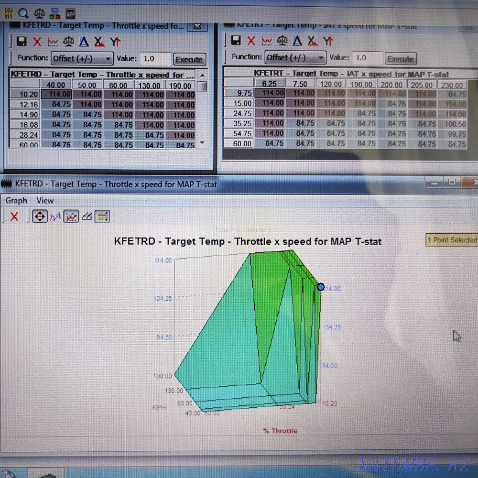Click the magnifier search icon in main toolbar
This screenshot has height=478, width=478.
point(23,13)
